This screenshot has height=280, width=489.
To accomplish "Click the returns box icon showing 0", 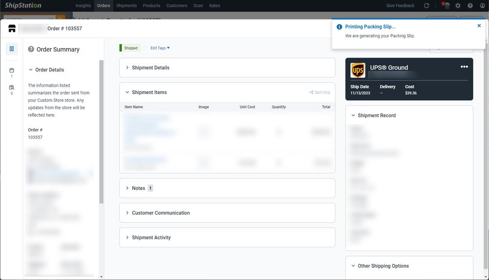I will [12, 89].
